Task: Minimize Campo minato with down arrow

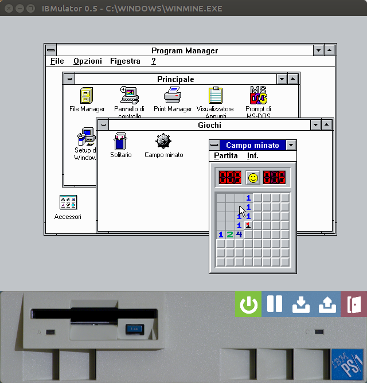Action: pos(291,145)
